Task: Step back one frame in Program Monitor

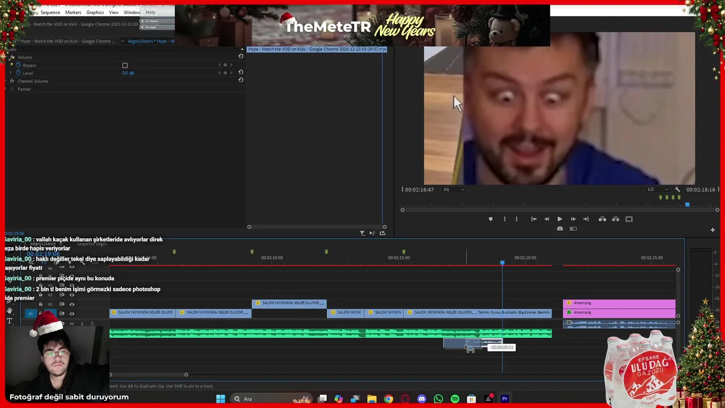Action: pyautogui.click(x=547, y=219)
